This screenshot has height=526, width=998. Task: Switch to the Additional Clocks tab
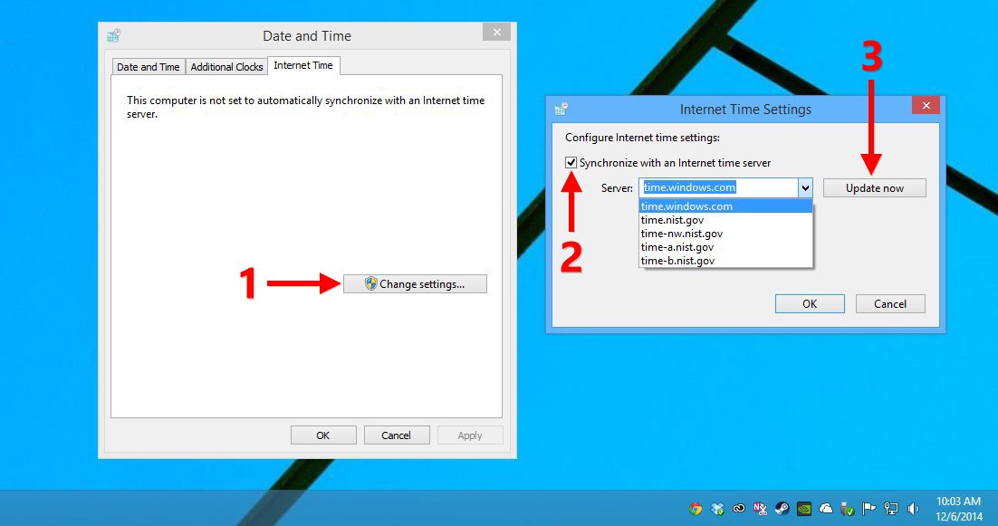click(x=226, y=67)
